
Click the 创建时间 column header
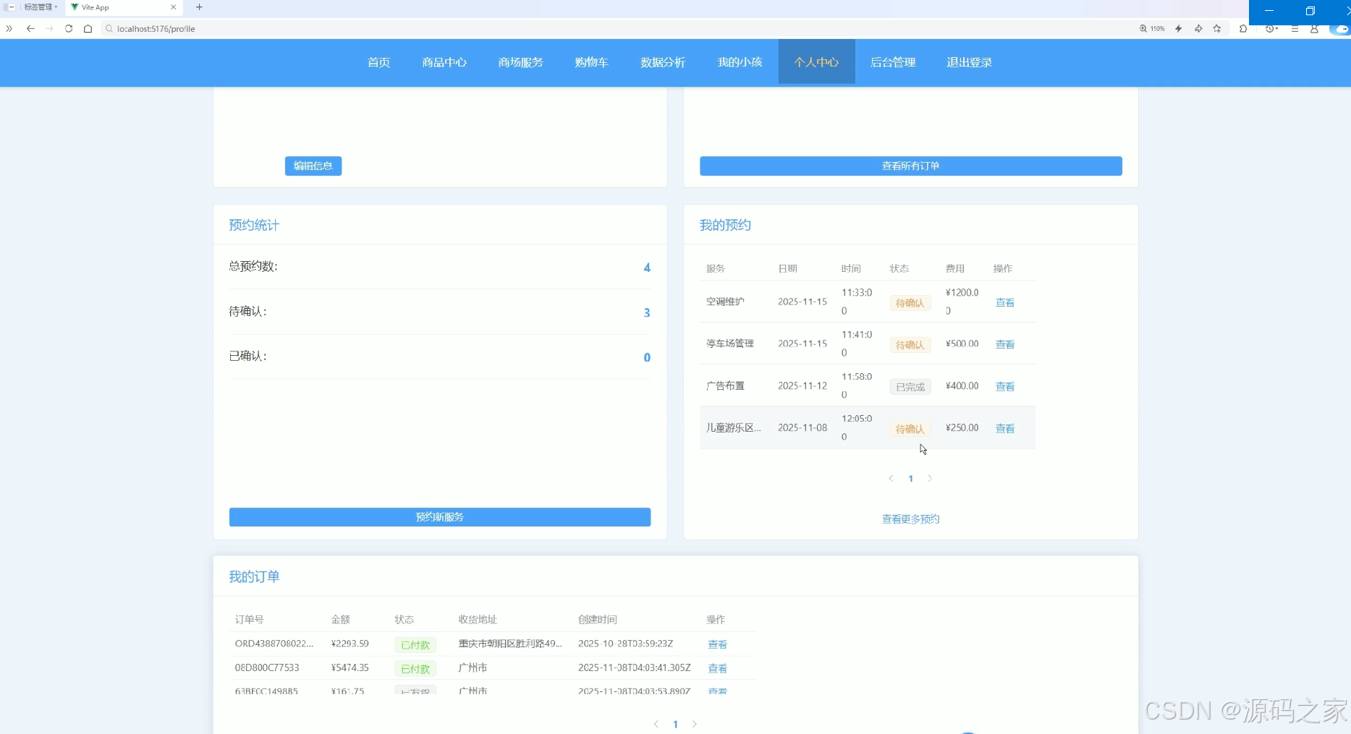point(598,620)
